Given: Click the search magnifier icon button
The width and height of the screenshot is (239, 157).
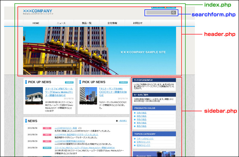Looking at the screenshot, I should [x=173, y=13].
